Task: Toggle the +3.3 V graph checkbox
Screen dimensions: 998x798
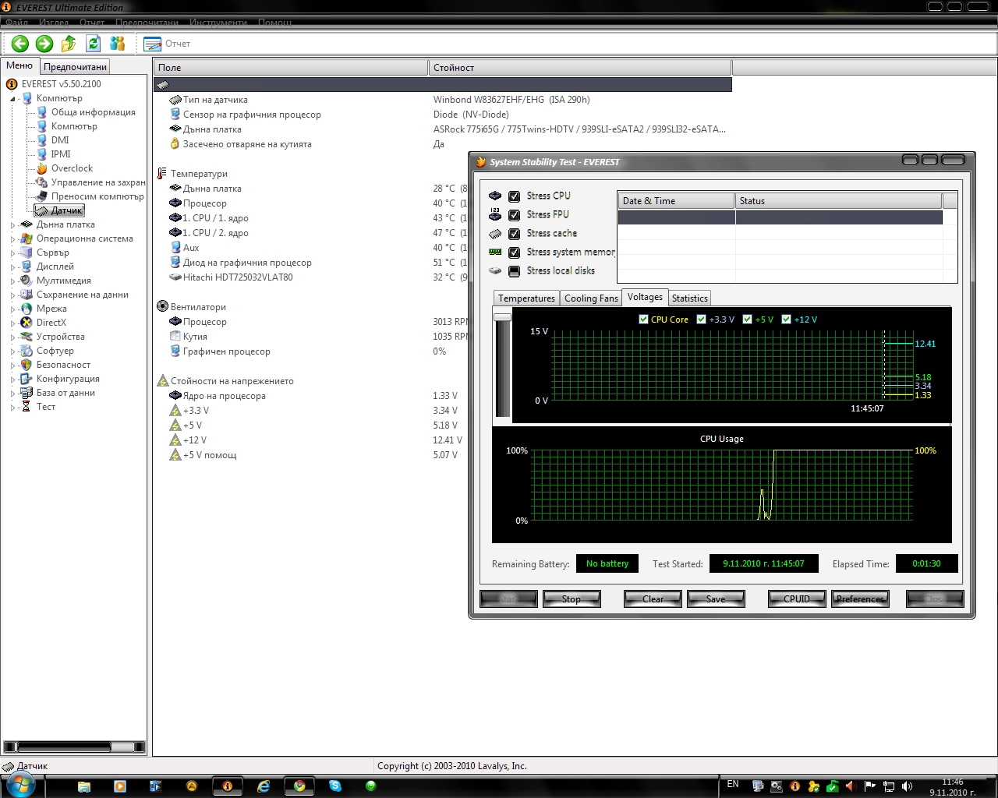Action: coord(701,319)
